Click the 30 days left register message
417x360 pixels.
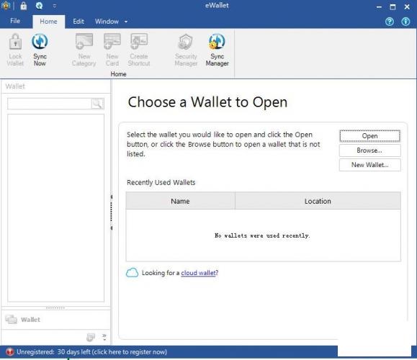(92, 352)
